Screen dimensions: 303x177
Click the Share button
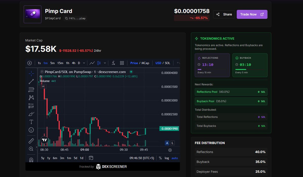[x=224, y=14]
